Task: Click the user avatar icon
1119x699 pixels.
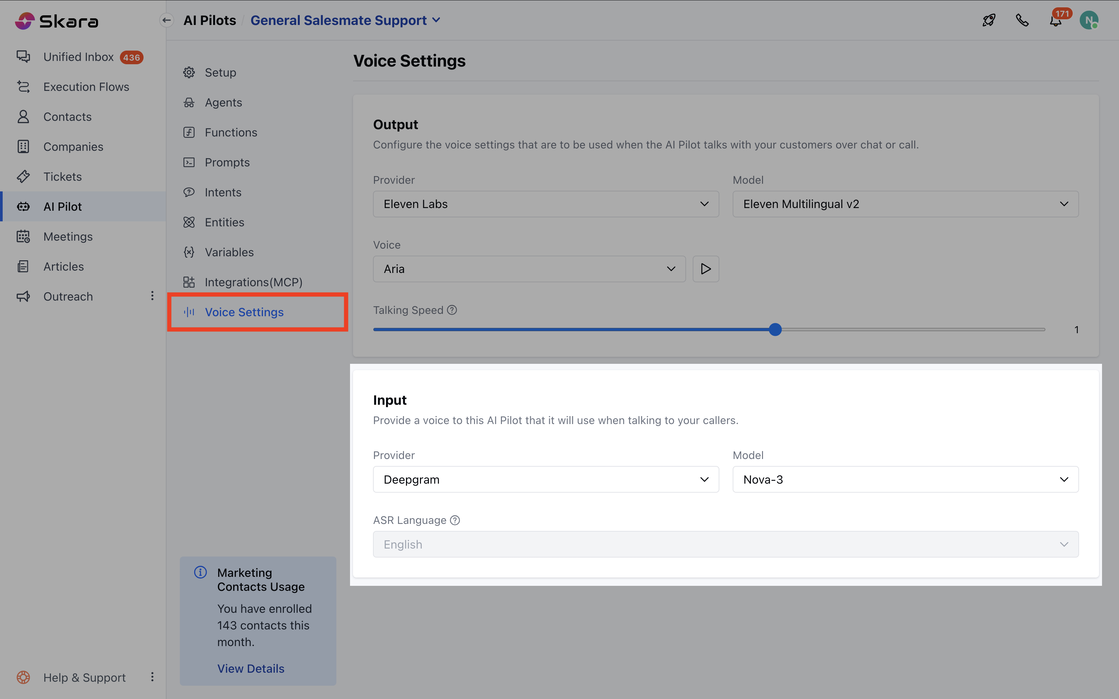Action: pyautogui.click(x=1088, y=20)
